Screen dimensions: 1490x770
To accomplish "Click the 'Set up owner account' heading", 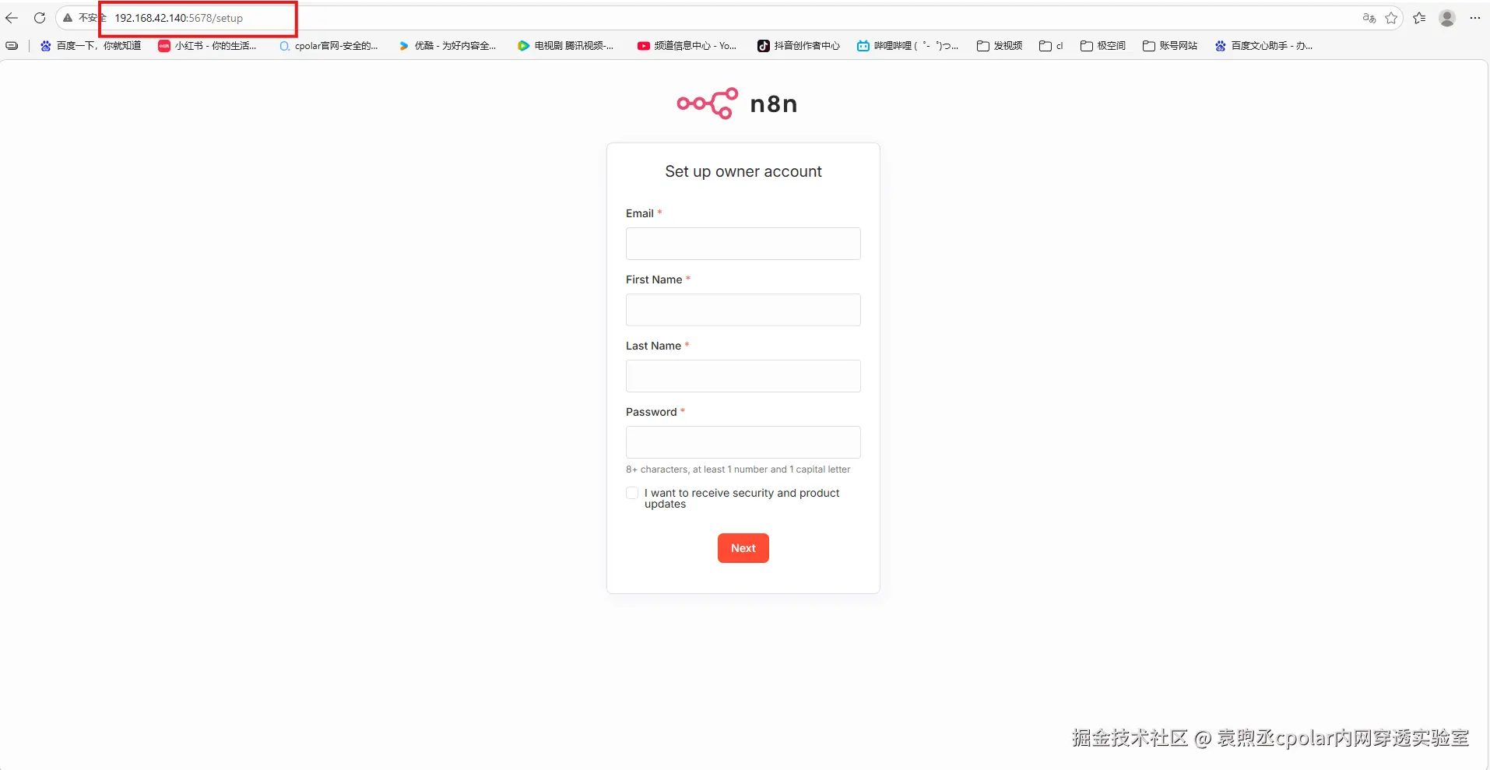I will point(743,171).
